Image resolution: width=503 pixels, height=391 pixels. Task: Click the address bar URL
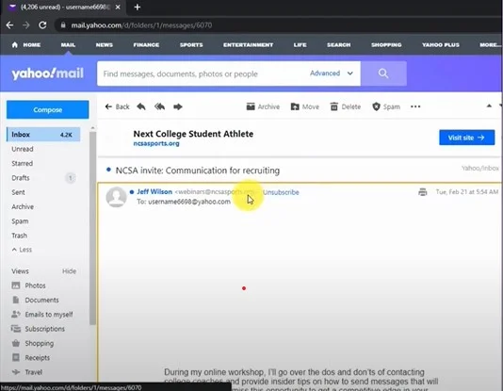click(141, 25)
